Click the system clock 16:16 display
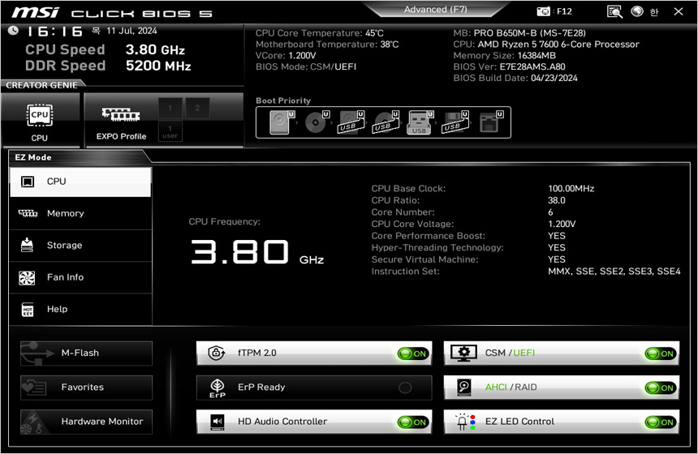This screenshot has height=454, width=698. point(54,32)
